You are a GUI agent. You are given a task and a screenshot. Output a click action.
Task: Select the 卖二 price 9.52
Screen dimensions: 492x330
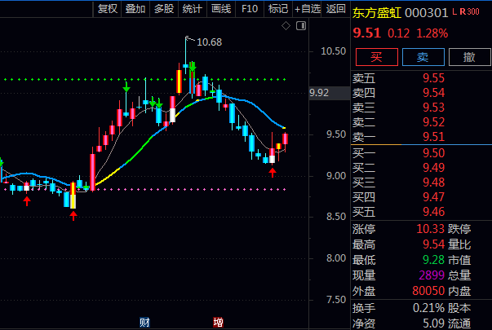(x=433, y=122)
